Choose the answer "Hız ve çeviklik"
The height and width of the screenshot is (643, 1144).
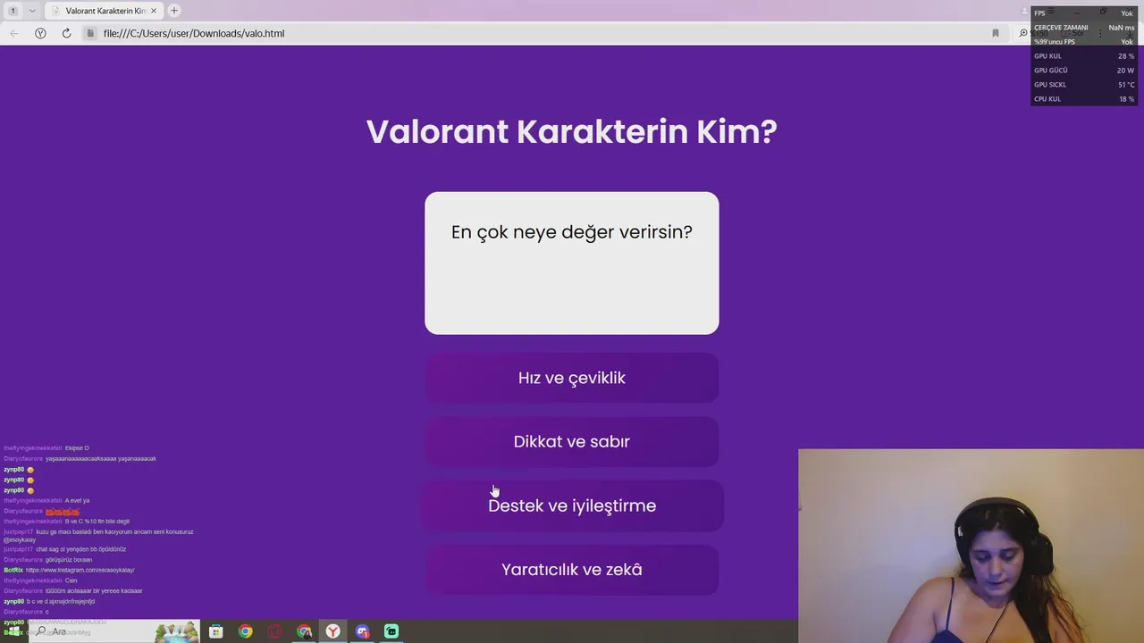[572, 378]
